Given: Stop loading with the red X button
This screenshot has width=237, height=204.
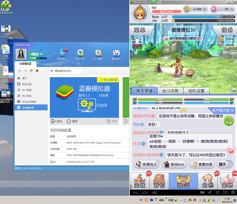Looking at the screenshot, I should 37,71.
